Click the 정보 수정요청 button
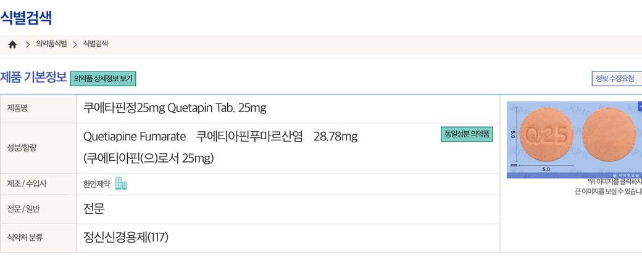Viewport: 642px width, 271px height. point(615,79)
